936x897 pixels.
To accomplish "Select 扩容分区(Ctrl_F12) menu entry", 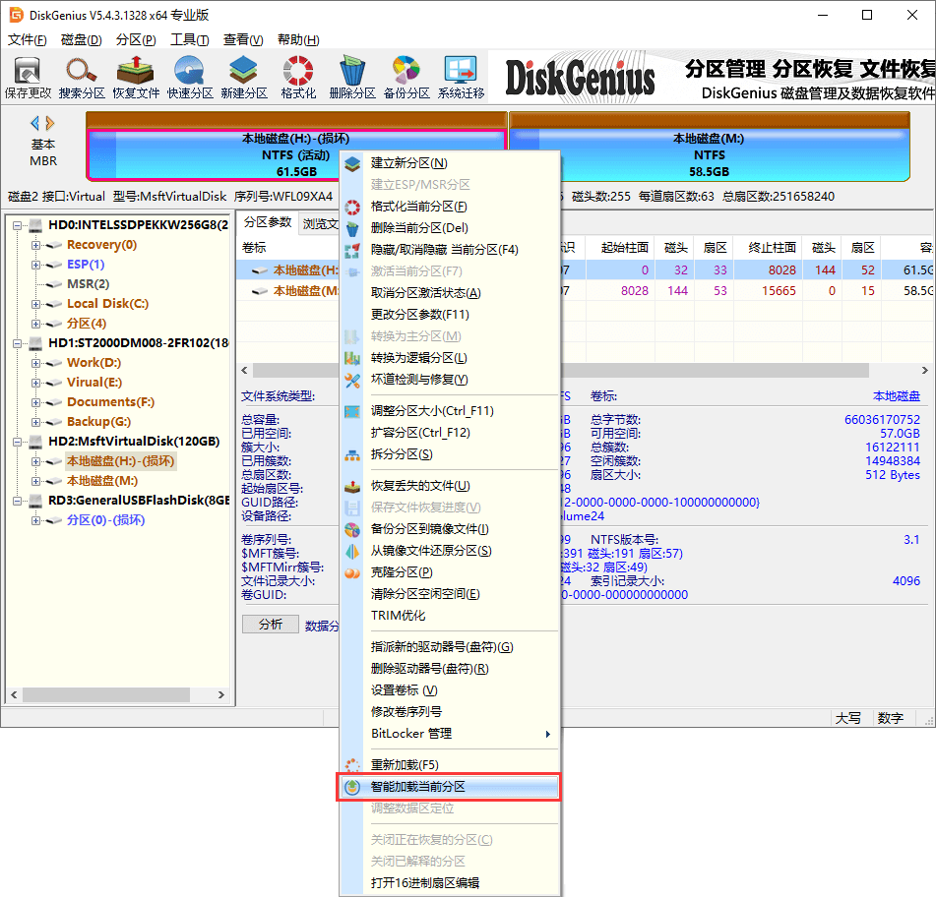I will 449,433.
